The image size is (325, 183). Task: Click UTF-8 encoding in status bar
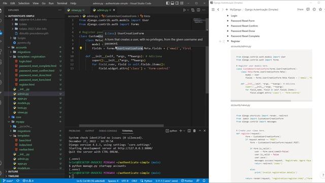[x=125, y=181]
